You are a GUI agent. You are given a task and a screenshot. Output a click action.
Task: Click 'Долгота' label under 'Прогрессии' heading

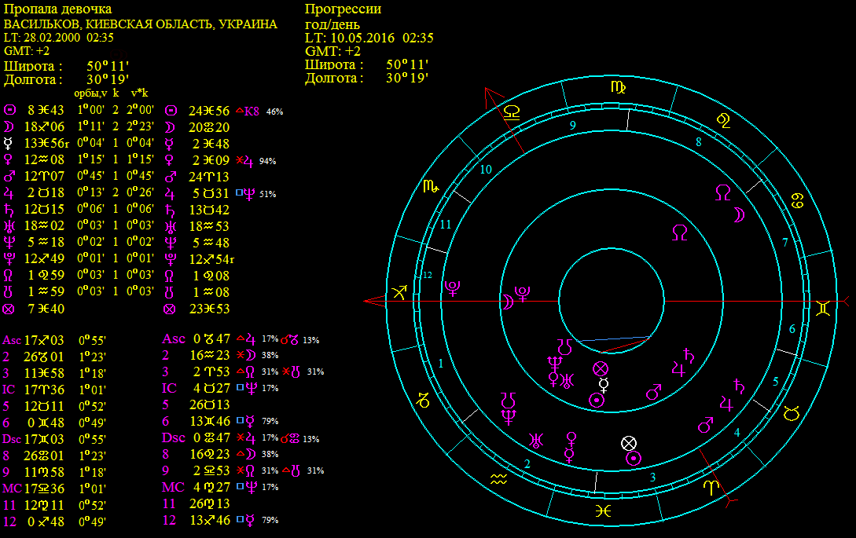(334, 78)
